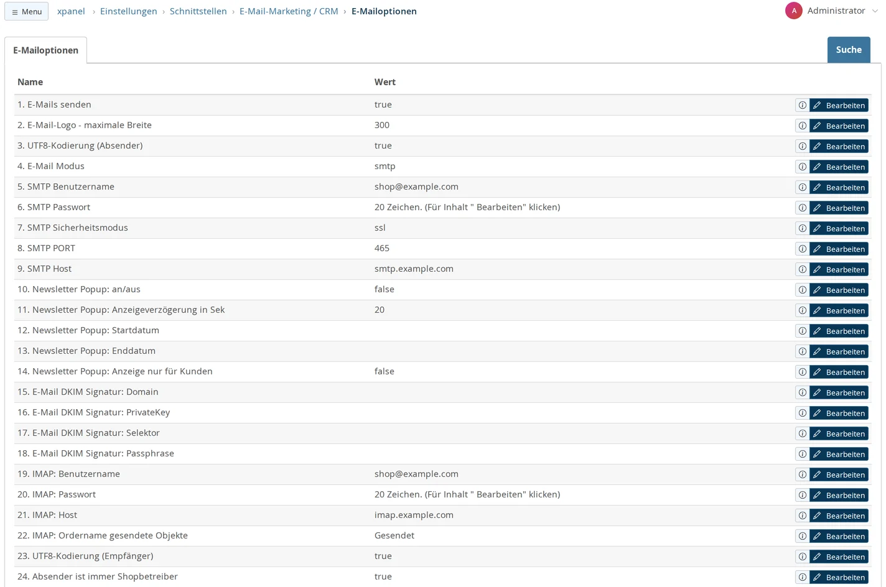
Task: Click Bearbeiten for DKIM Signatur: Passphrase
Action: [x=839, y=454]
